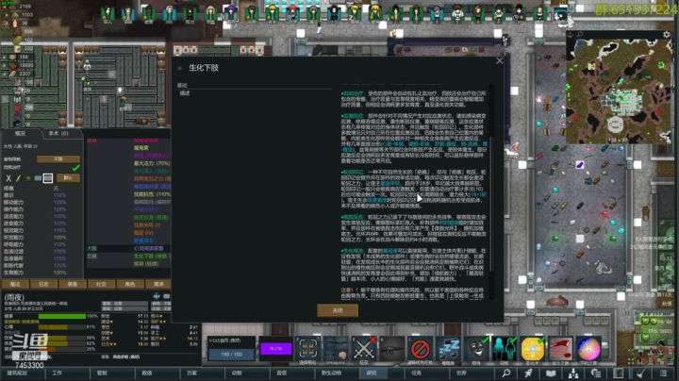The width and height of the screenshot is (679, 381).
Task: Open the factions hierarchy icon in bottom bar
Action: tap(573, 373)
